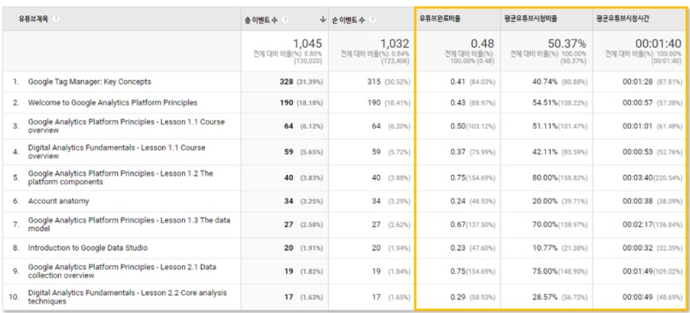Open Introduction to Google Data Studio link
The width and height of the screenshot is (690, 313).
[88, 248]
